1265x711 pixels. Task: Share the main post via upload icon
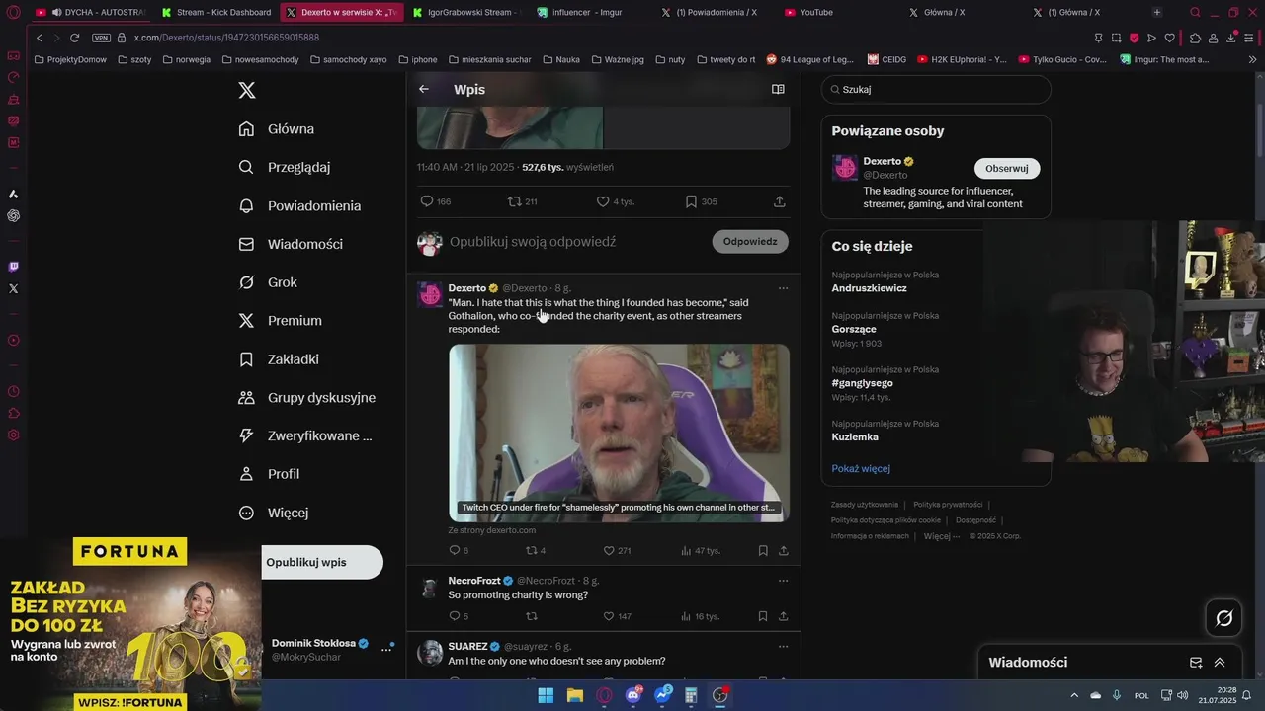coord(779,201)
